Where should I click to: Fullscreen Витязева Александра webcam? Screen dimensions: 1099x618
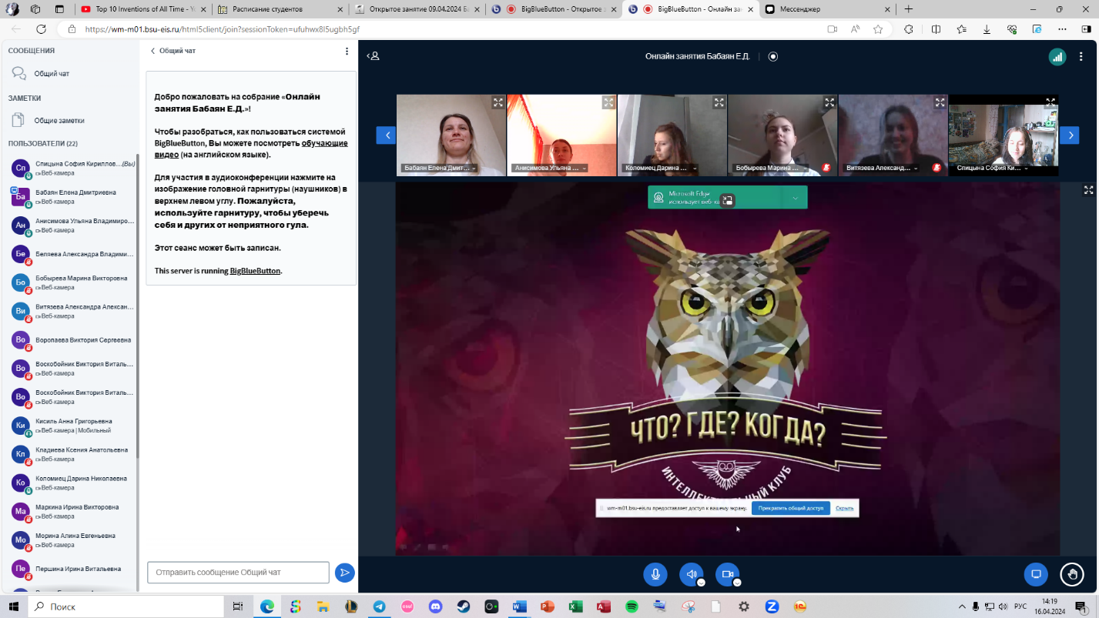click(940, 102)
